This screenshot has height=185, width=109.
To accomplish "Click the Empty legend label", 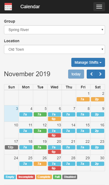I will click(10, 177).
